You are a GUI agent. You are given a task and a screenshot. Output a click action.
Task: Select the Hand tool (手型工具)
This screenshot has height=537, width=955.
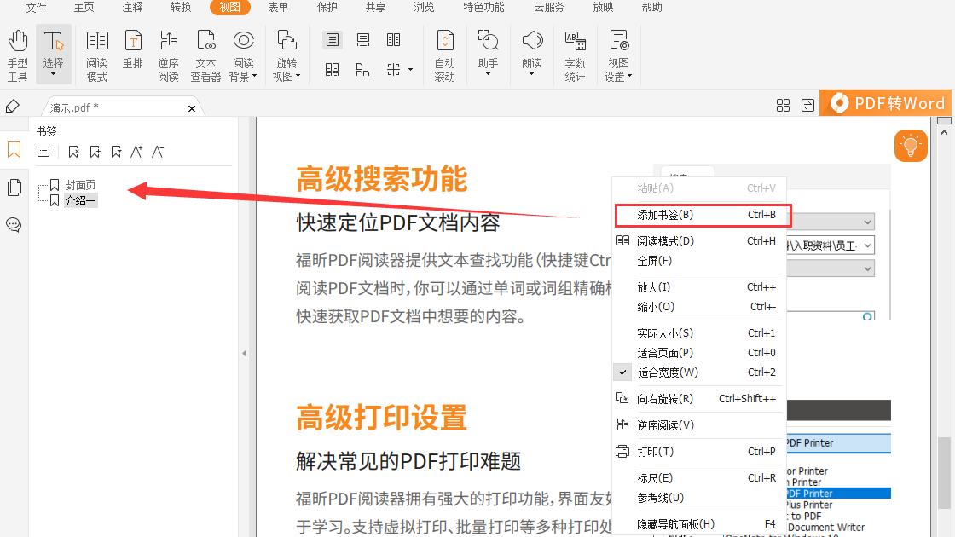18,55
